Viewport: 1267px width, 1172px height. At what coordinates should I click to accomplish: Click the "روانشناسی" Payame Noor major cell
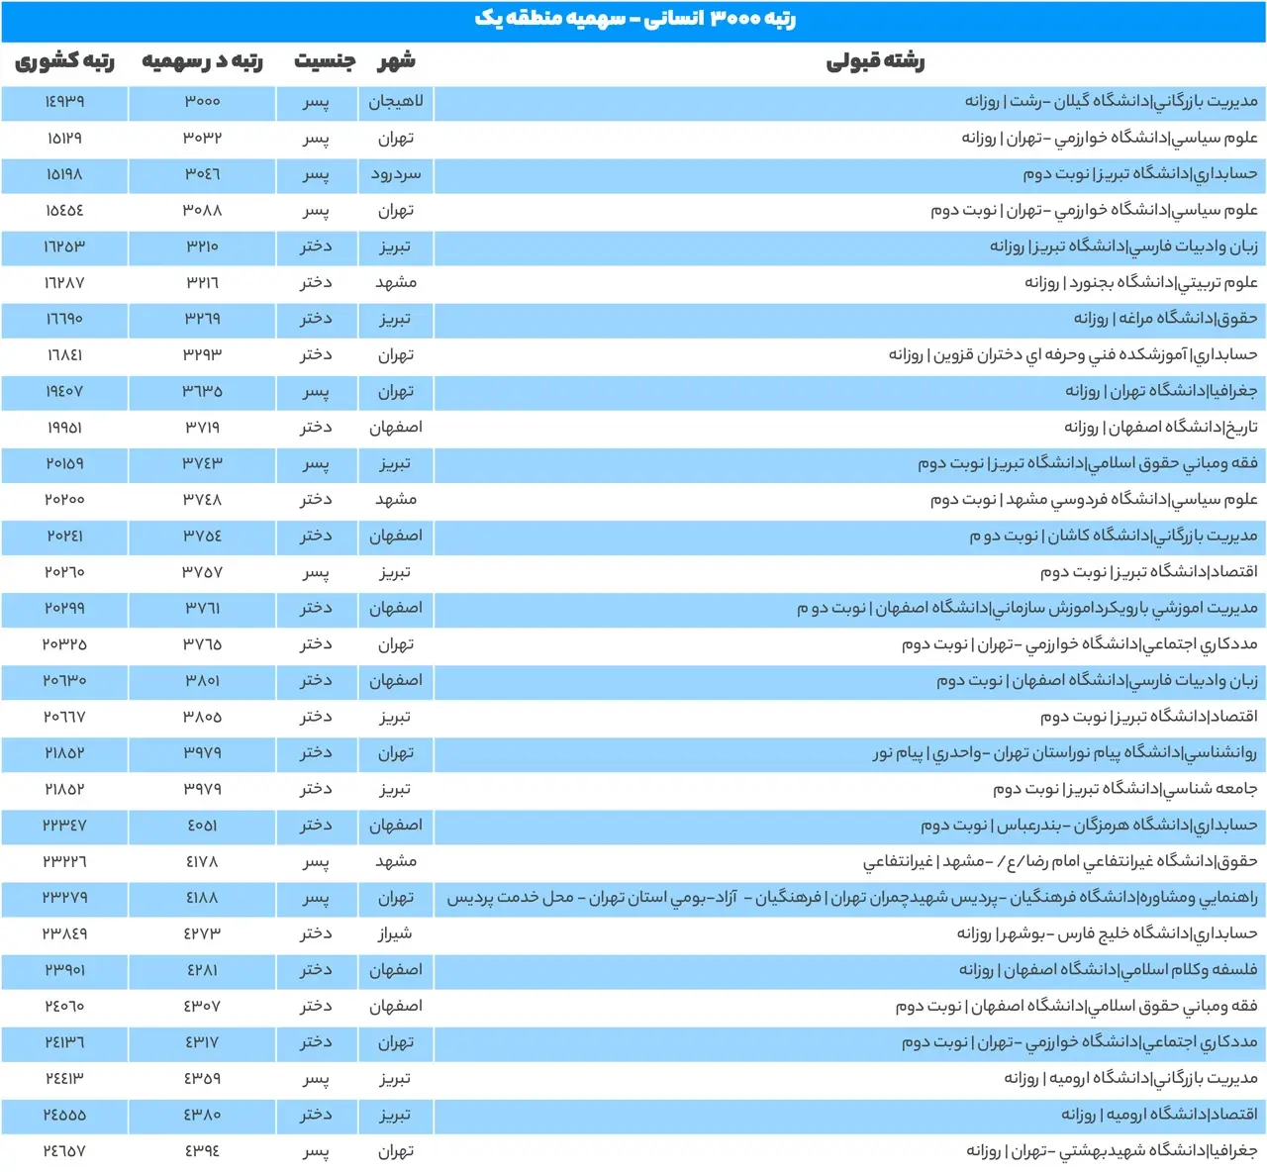[1064, 753]
